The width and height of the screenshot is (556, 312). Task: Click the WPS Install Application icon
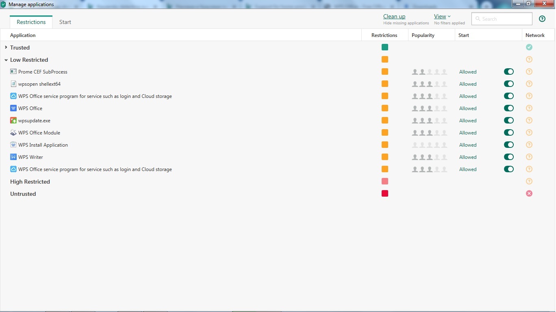click(13, 145)
